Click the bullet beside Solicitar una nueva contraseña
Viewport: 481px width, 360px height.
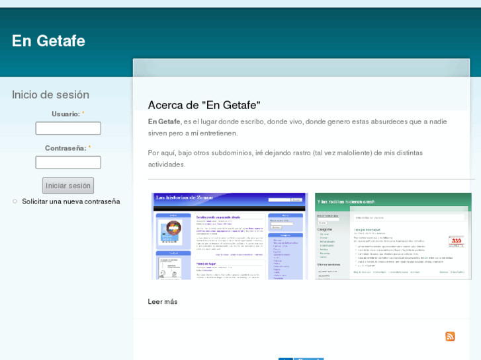[15, 201]
